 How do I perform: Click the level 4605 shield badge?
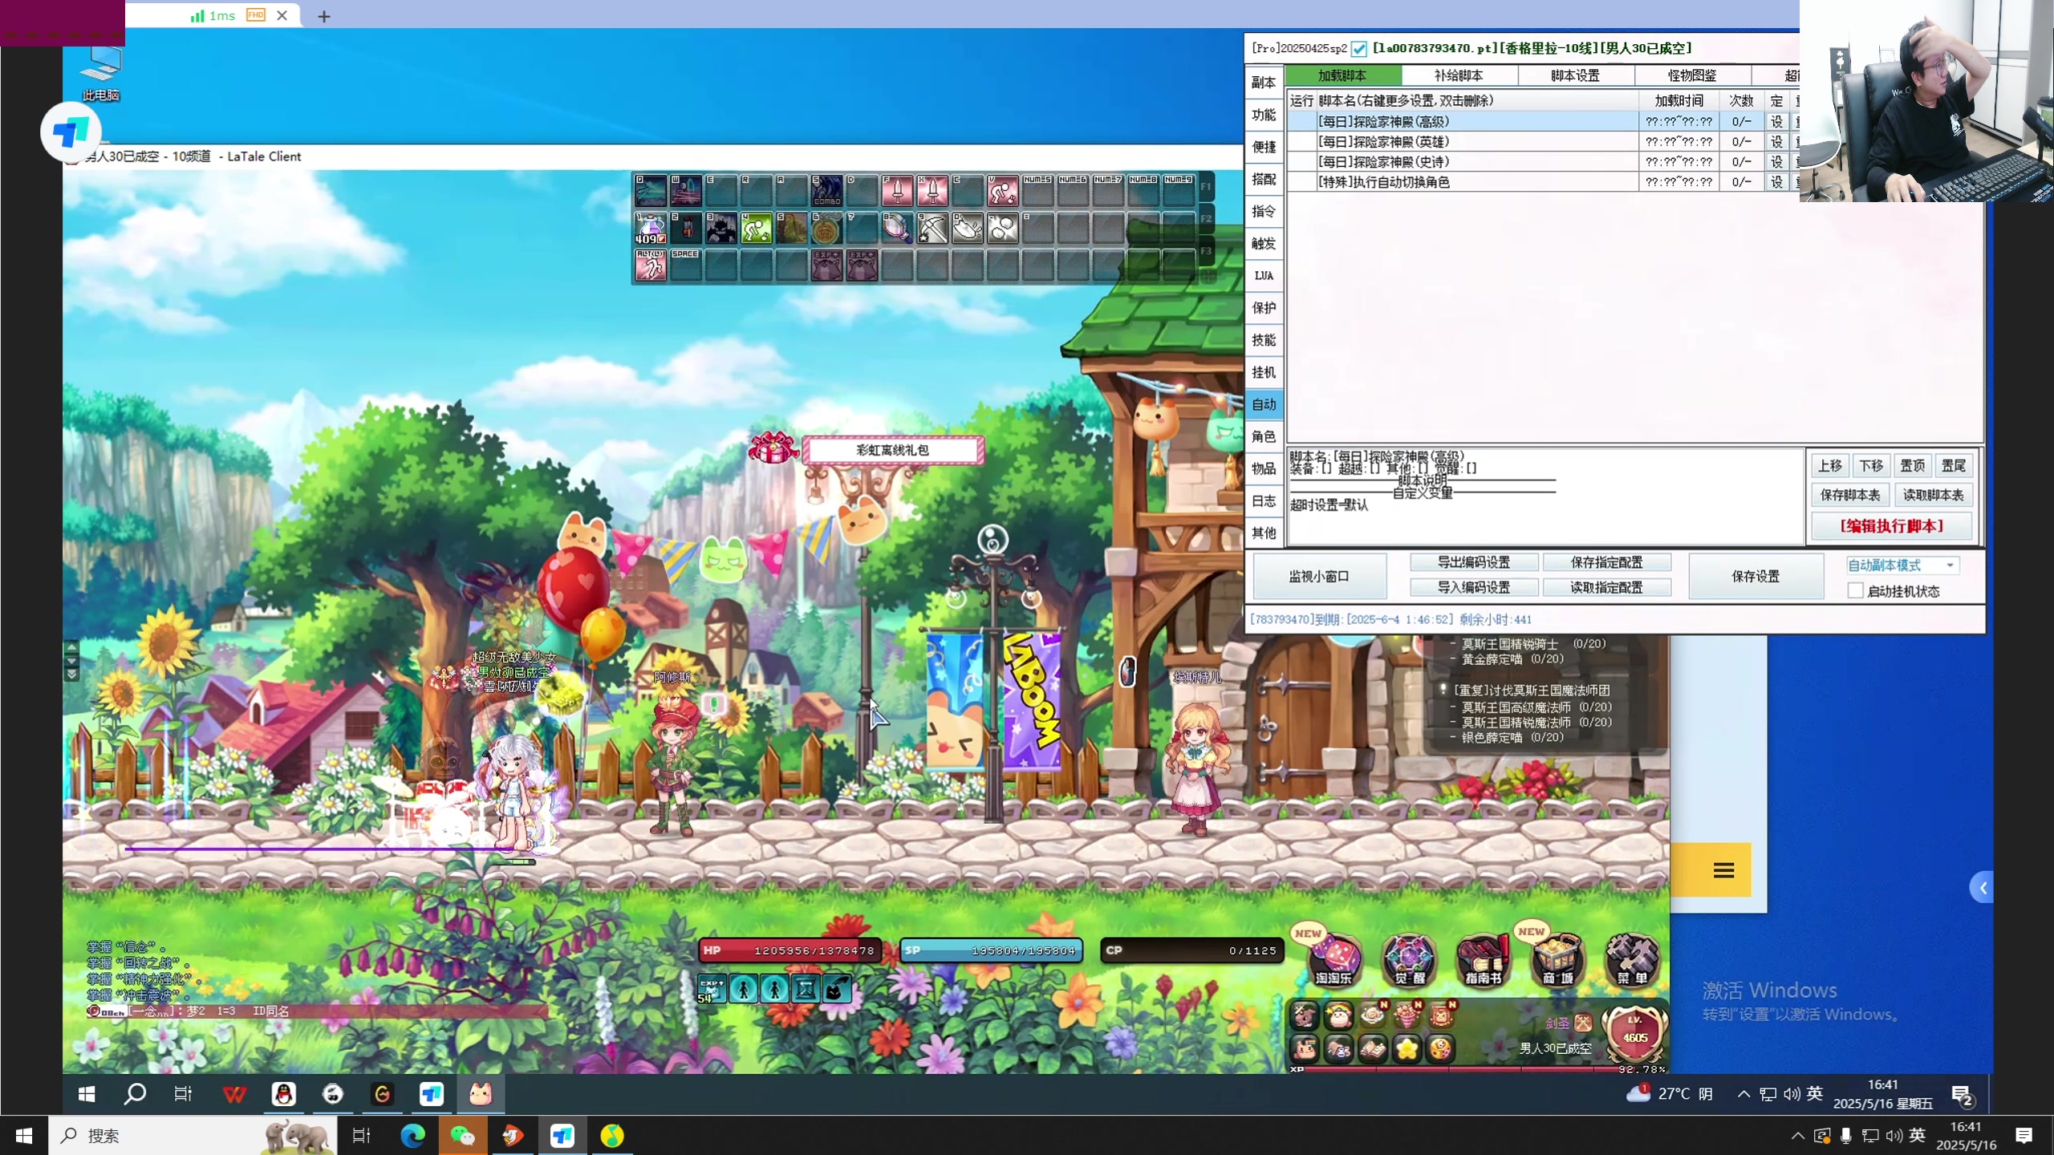click(1634, 1034)
